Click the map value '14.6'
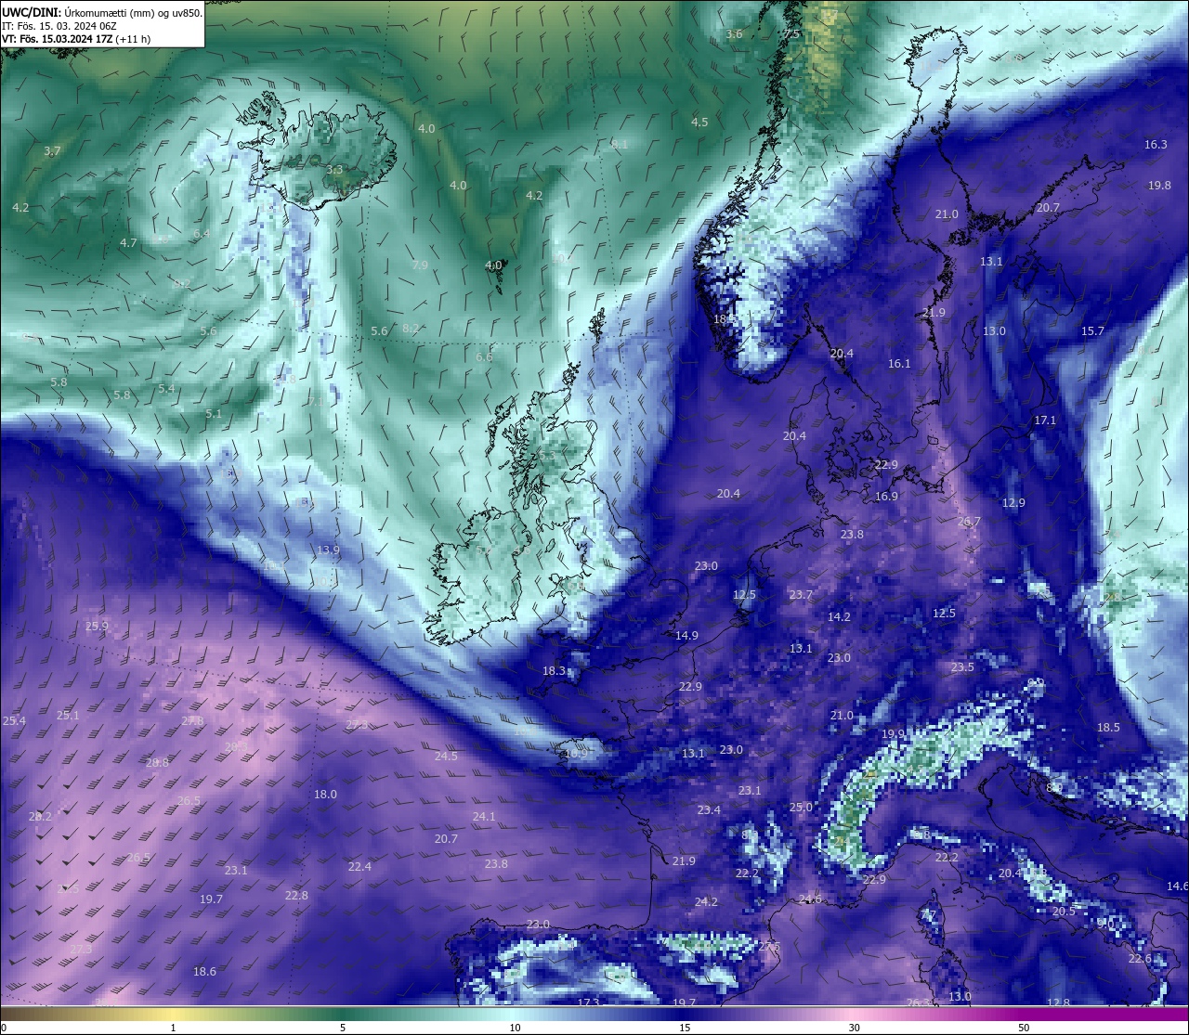This screenshot has height=1035, width=1189. (1177, 887)
